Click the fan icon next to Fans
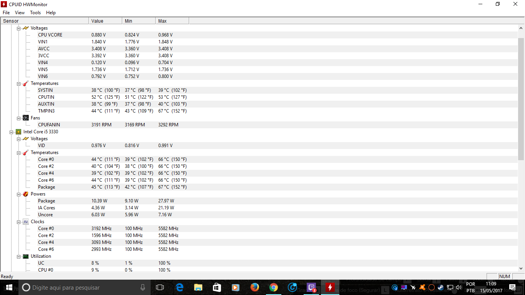 [x=26, y=118]
